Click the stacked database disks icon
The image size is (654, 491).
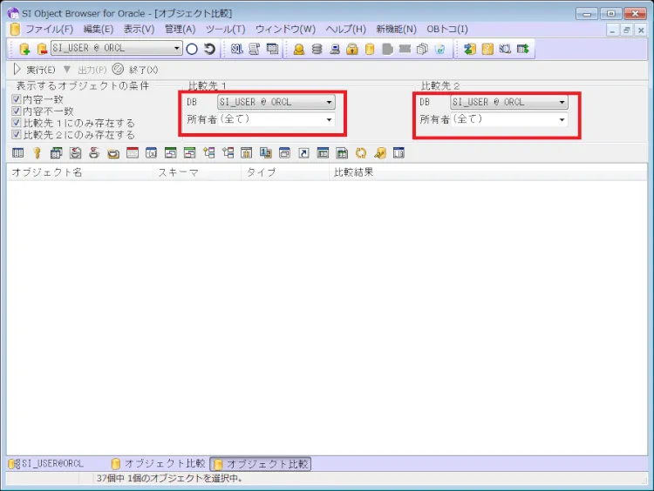pyautogui.click(x=317, y=49)
